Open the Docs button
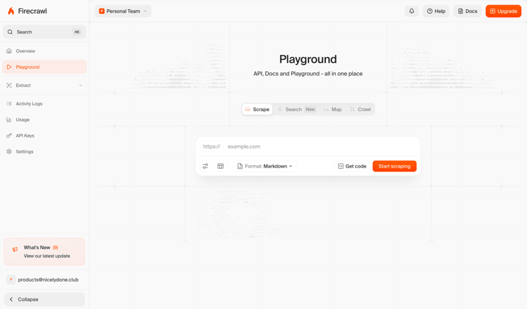The height and width of the screenshot is (309, 527). [468, 11]
